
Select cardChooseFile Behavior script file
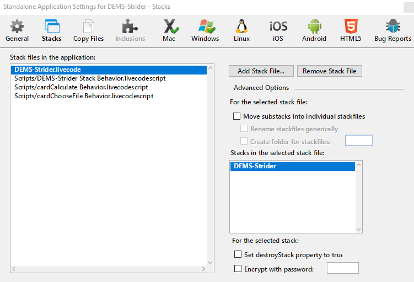(84, 96)
